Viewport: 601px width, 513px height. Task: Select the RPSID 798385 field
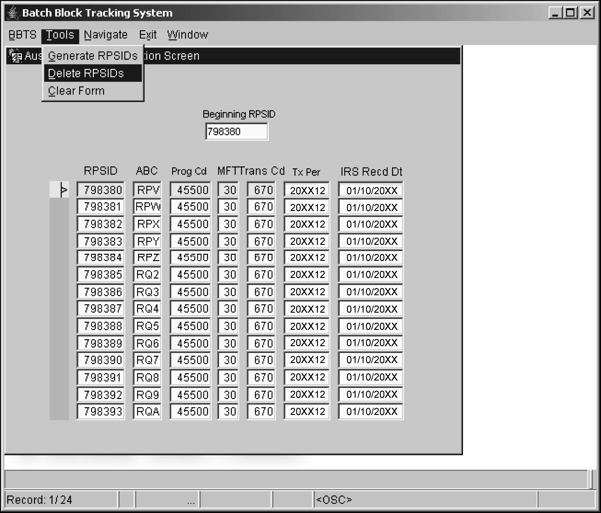[101, 274]
